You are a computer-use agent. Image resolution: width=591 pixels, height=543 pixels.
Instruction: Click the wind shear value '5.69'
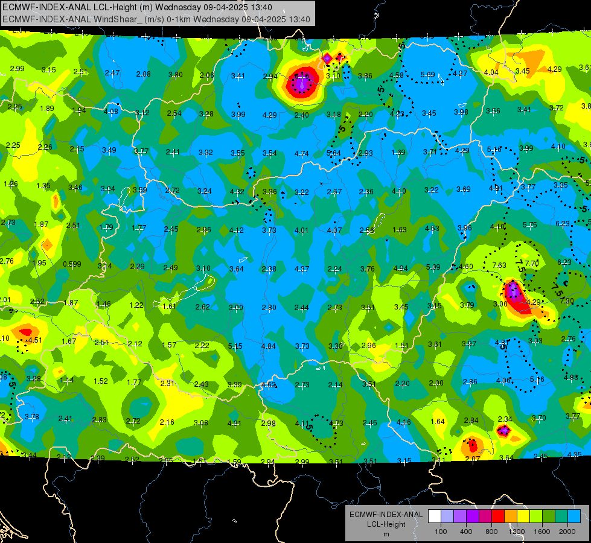point(428,74)
